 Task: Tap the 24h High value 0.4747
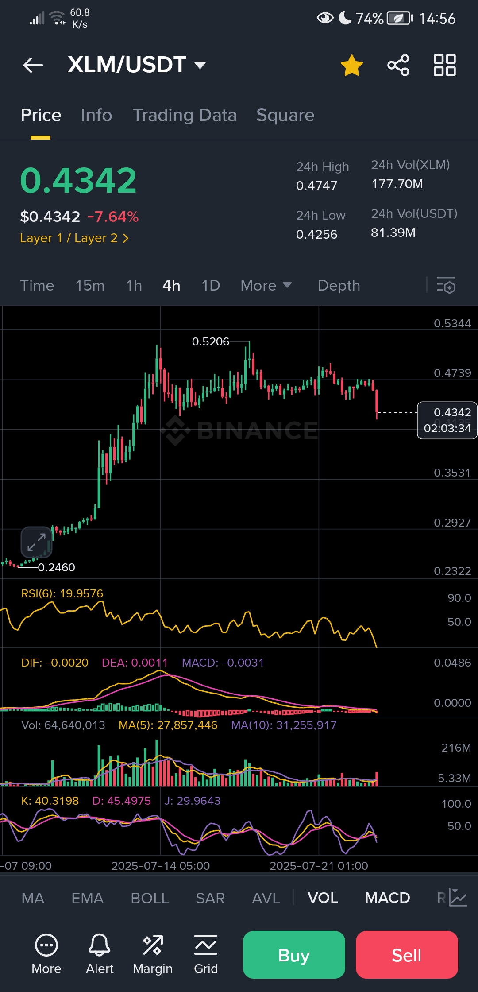point(316,186)
